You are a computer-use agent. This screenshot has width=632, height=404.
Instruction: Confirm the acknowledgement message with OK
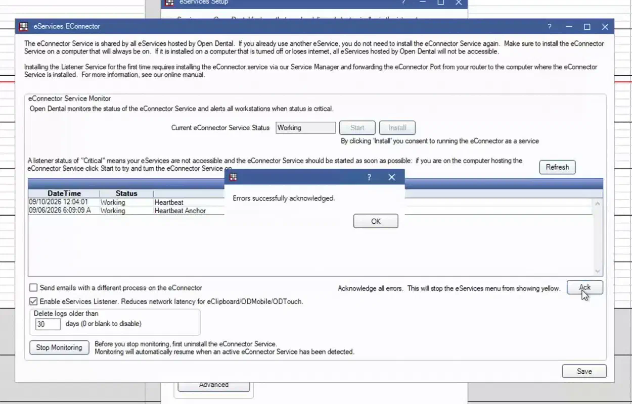point(376,221)
